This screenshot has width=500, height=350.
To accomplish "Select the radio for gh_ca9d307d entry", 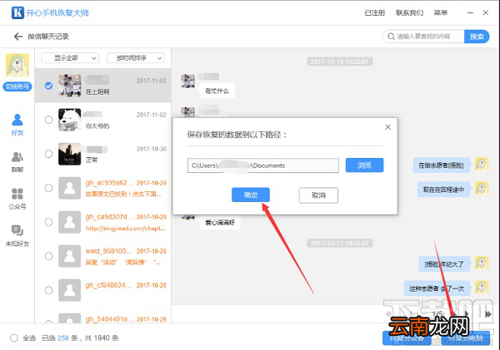I will click(x=48, y=222).
